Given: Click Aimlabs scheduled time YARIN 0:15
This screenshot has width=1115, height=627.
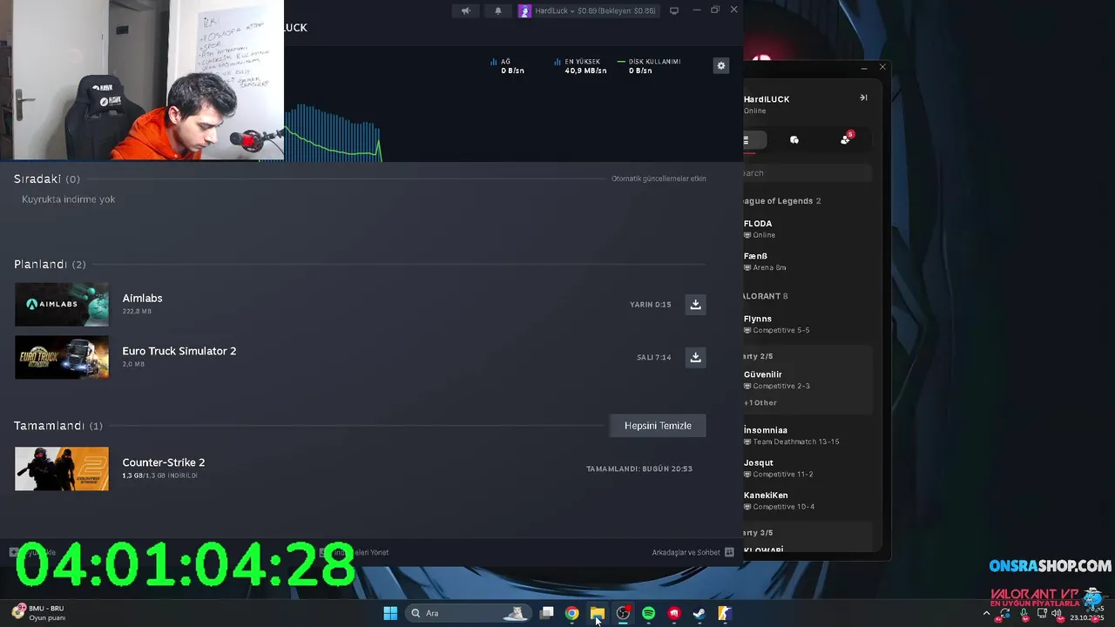Looking at the screenshot, I should [651, 305].
